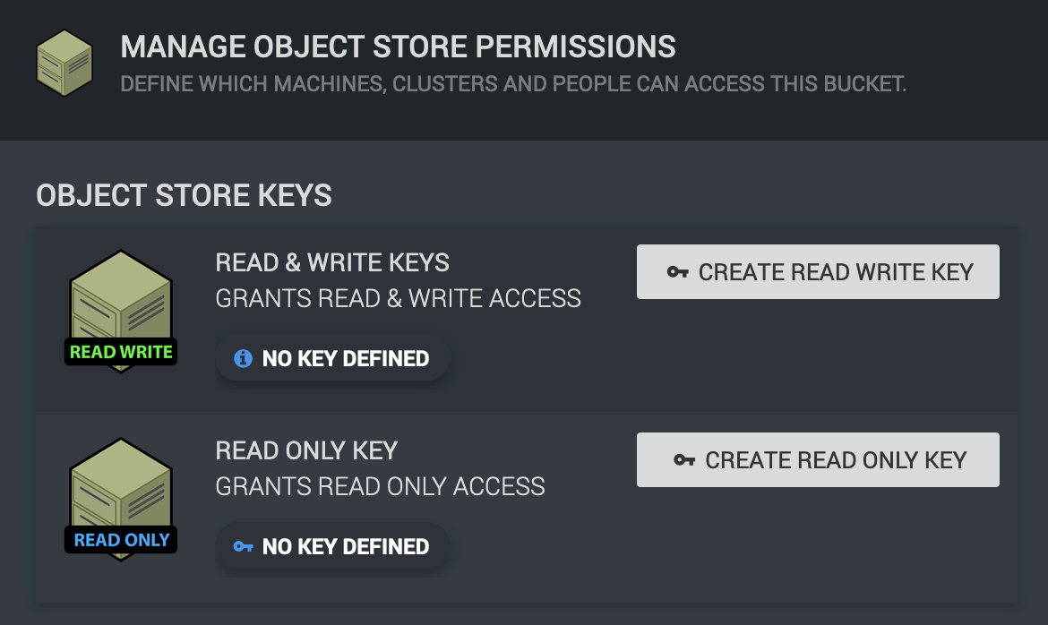Click the Object Store Keys section heading
This screenshot has width=1048, height=625.
[184, 194]
